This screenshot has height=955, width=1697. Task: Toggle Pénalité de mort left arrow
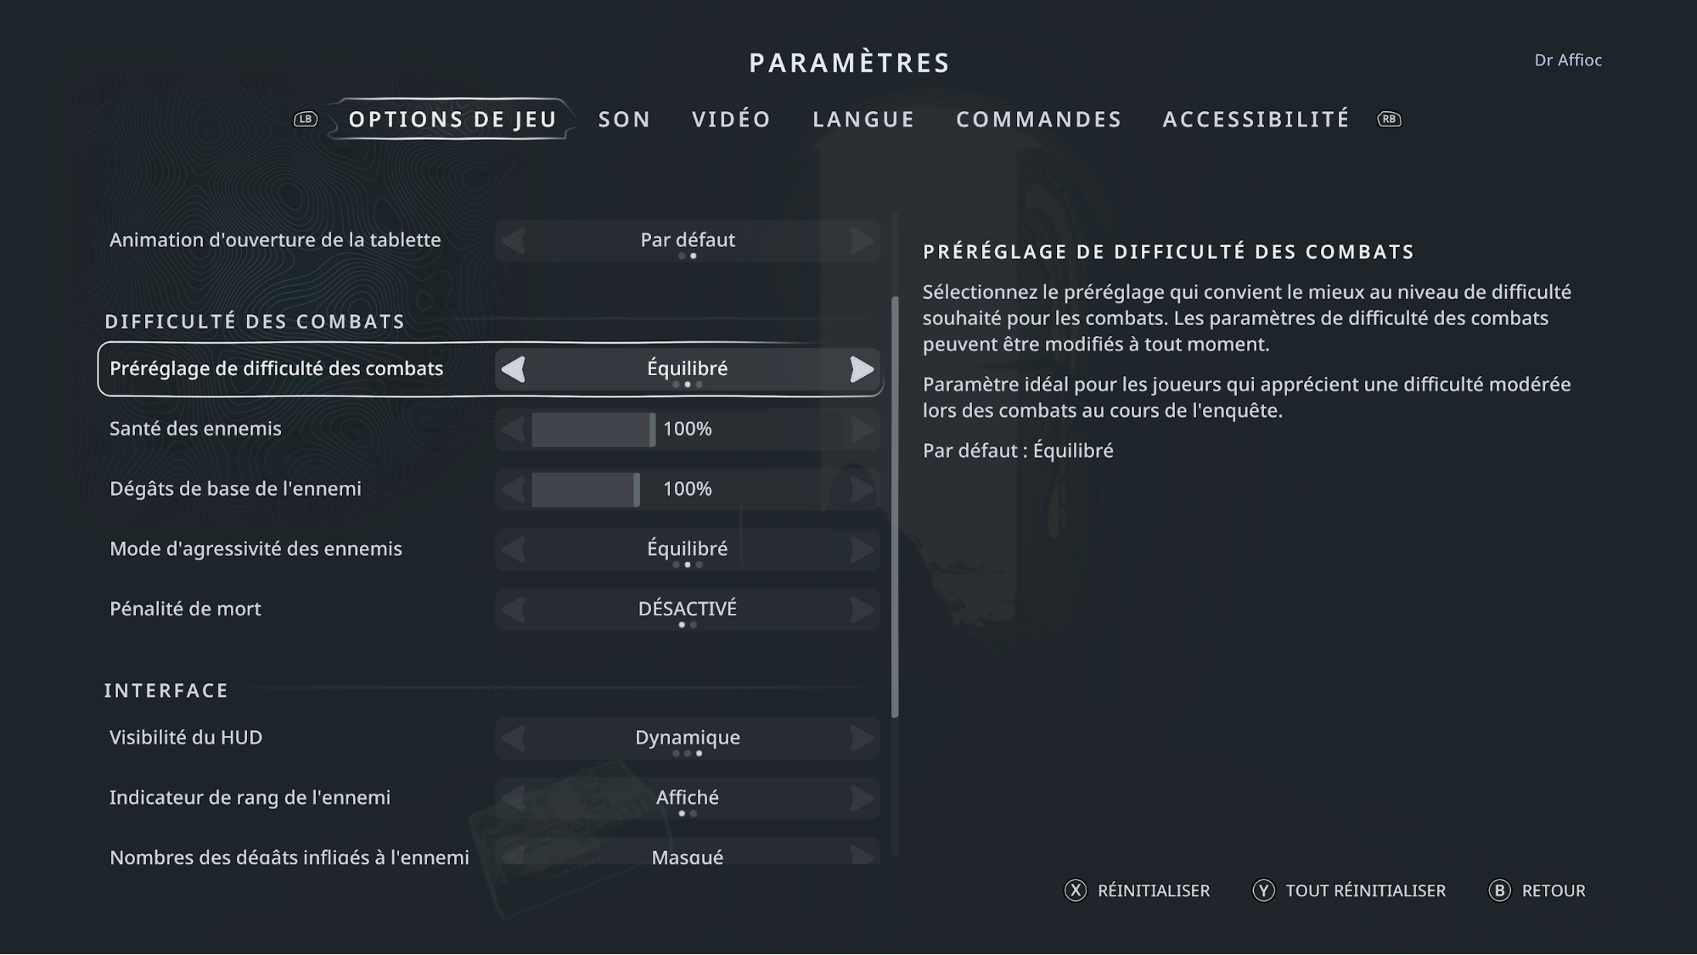[513, 610]
